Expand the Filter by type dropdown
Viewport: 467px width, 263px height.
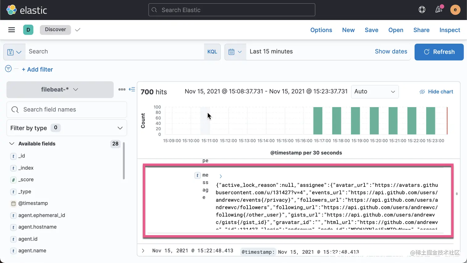(x=67, y=128)
